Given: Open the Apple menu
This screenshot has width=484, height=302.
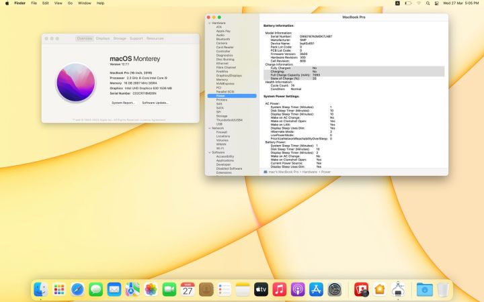Looking at the screenshot, I should coord(7,3).
